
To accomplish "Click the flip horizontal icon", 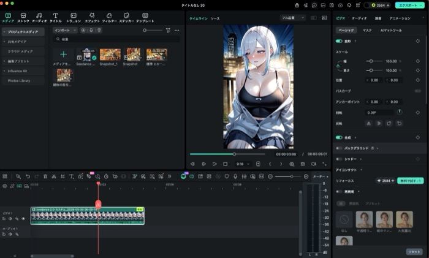I will tap(368, 123).
